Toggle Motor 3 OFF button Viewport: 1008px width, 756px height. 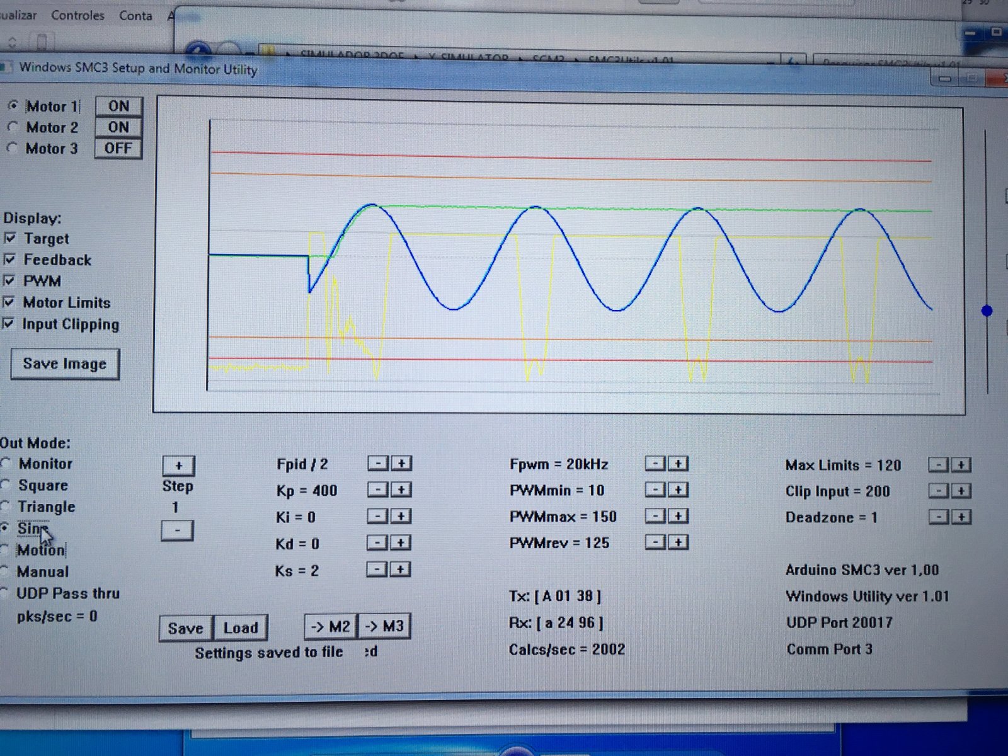[118, 149]
